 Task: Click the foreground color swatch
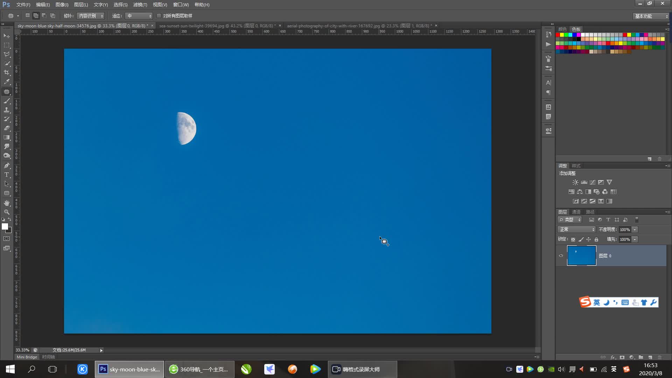(x=5, y=226)
